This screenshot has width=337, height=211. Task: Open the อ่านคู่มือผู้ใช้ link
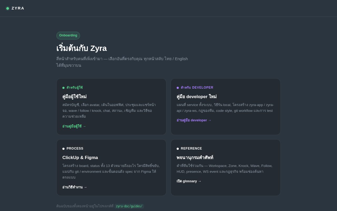click(74, 126)
